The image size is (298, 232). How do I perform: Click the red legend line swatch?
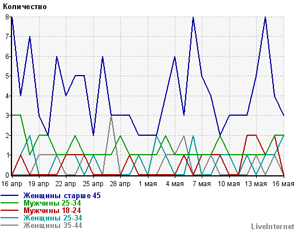pyautogui.click(x=10, y=210)
